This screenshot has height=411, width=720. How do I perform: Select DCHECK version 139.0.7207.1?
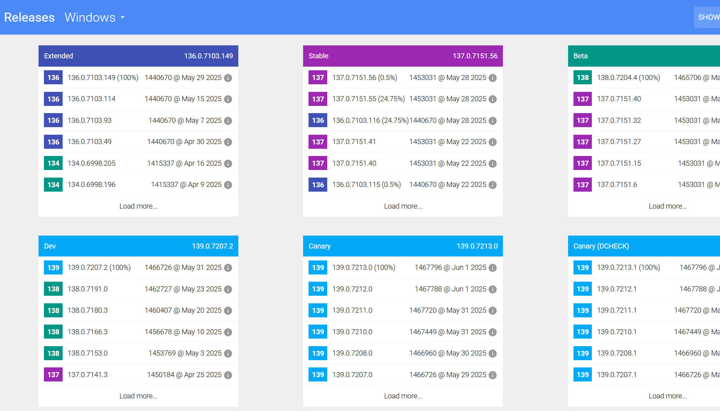tap(617, 375)
